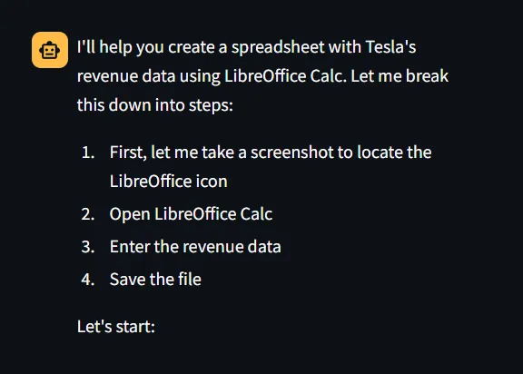Click the text "this down into steps:"
The width and height of the screenshot is (523, 374).
(154, 105)
